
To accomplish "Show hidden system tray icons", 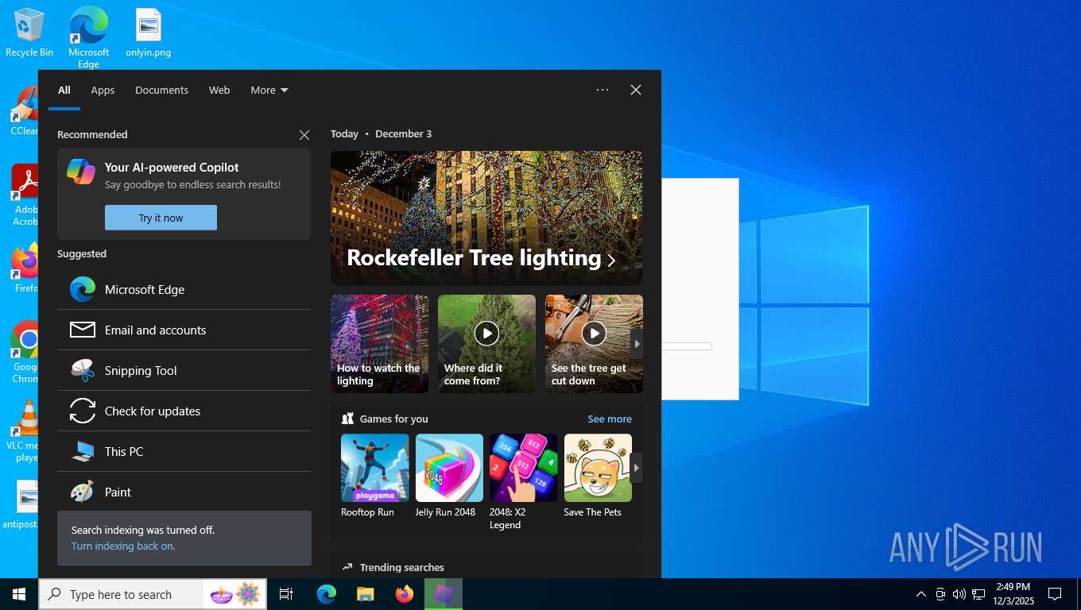I will [x=921, y=594].
